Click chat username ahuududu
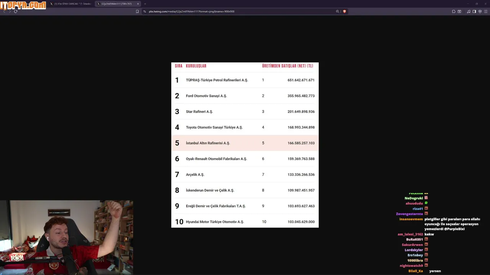The image size is (490, 275). 414,204
